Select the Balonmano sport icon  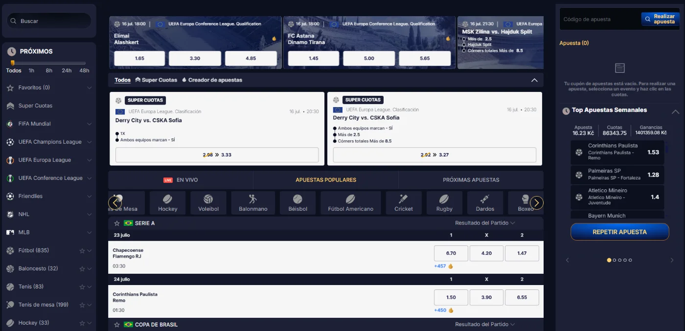(x=253, y=203)
